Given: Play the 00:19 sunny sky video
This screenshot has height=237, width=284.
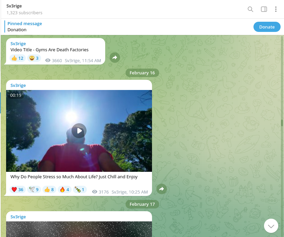Looking at the screenshot, I should pyautogui.click(x=79, y=131).
